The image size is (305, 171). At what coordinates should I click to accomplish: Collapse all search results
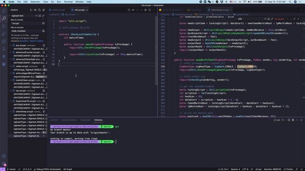43,10
